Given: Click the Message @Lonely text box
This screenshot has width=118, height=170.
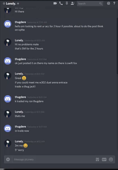Looking at the screenshot, I should click(53, 159).
